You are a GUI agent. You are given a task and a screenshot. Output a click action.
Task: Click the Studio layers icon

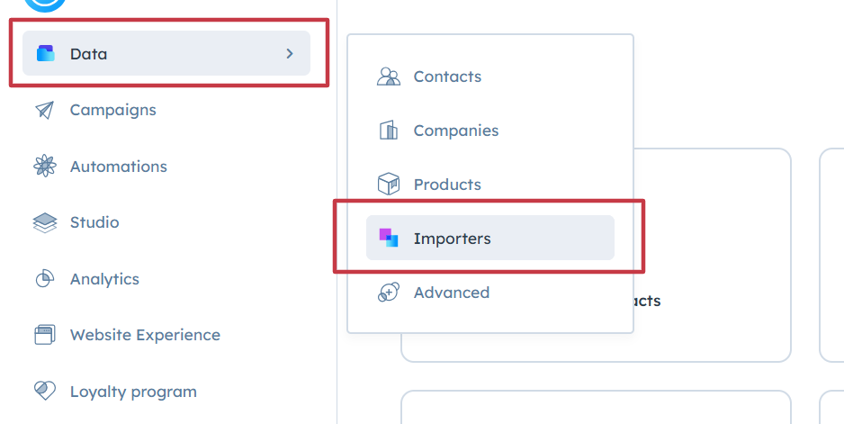coord(45,222)
